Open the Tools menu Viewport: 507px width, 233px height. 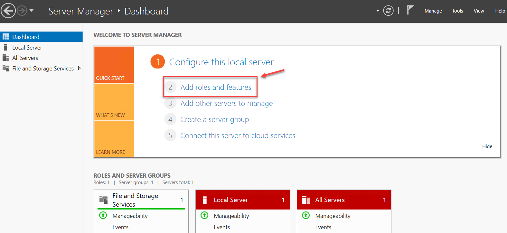(457, 11)
